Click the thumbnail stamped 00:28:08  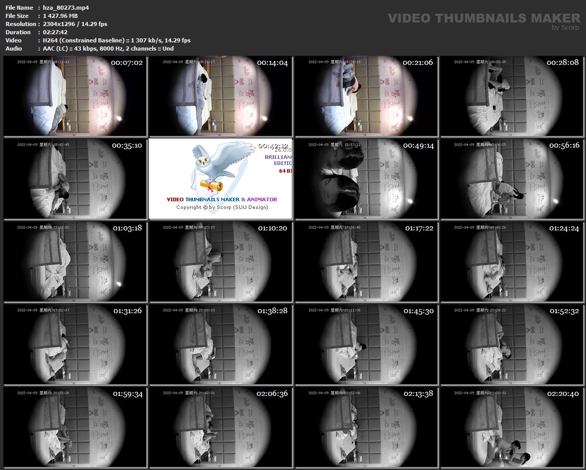coord(512,96)
